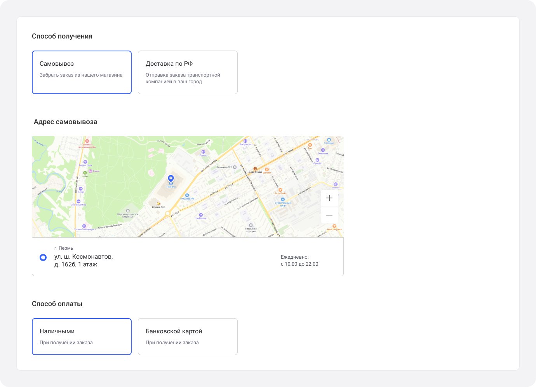
Task: Click the Верхнемуллинское кладбище marker on map
Action: [x=128, y=211]
